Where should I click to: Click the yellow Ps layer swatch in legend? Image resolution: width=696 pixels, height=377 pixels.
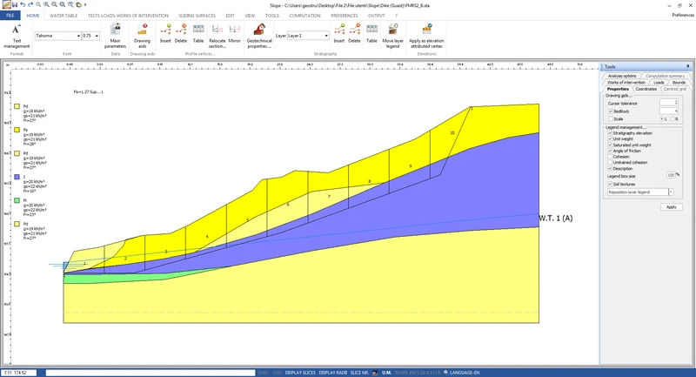pyautogui.click(x=17, y=130)
